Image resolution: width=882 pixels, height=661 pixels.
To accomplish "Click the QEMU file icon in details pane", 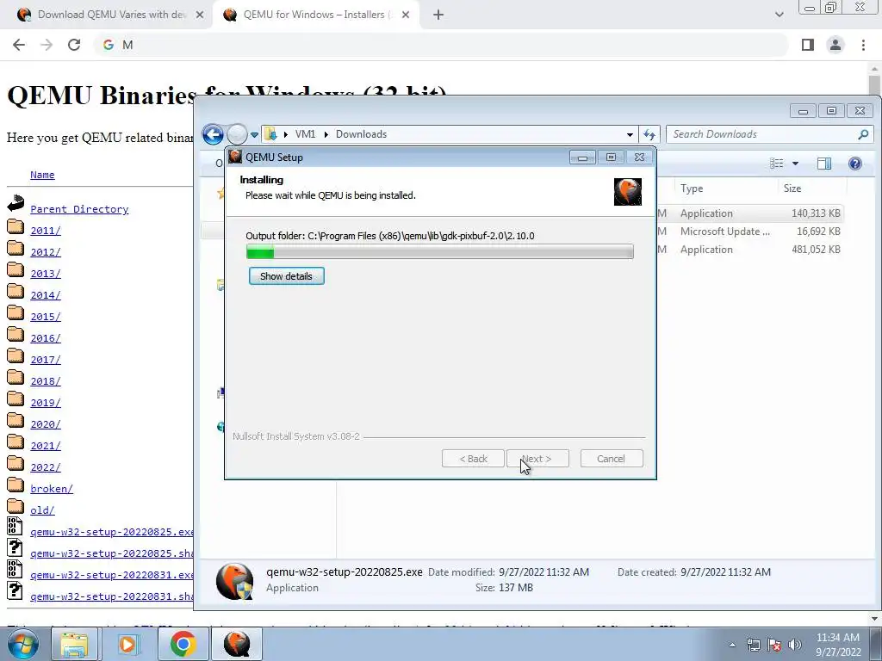I will point(234,581).
